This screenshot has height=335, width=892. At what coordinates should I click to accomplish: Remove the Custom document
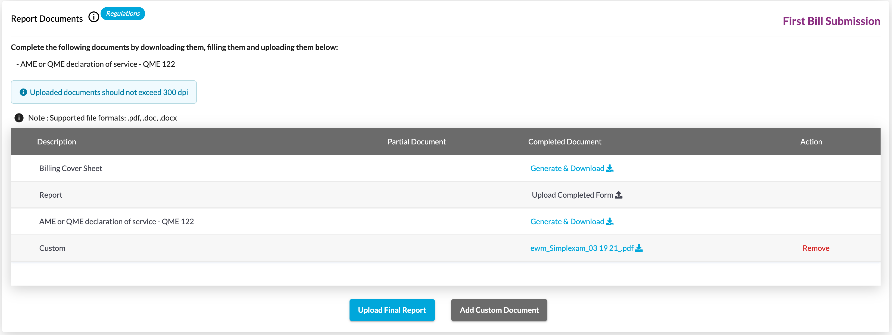click(815, 248)
